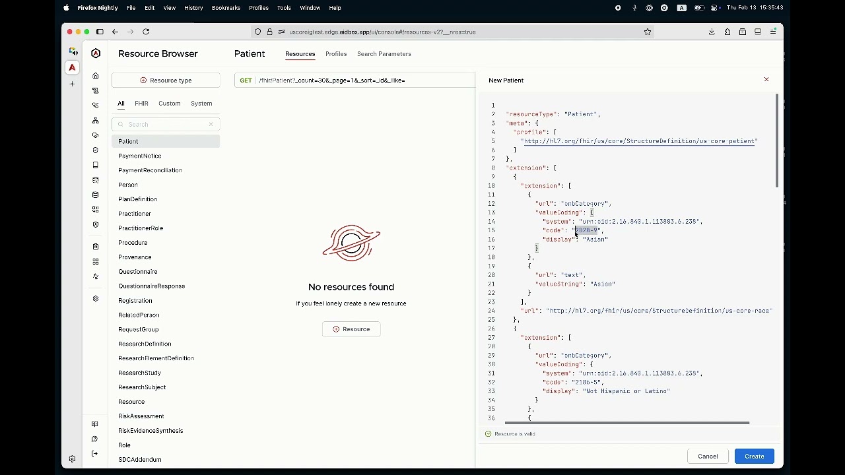Click the Cancel button

click(708, 457)
